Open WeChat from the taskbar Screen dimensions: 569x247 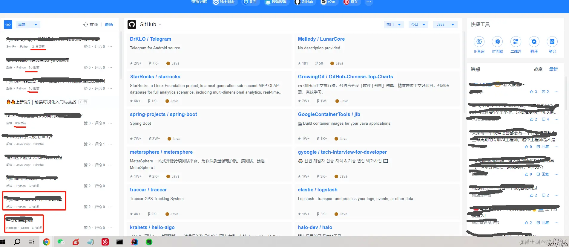(61, 242)
